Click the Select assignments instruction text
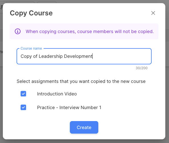169x143 pixels. (x=81, y=81)
